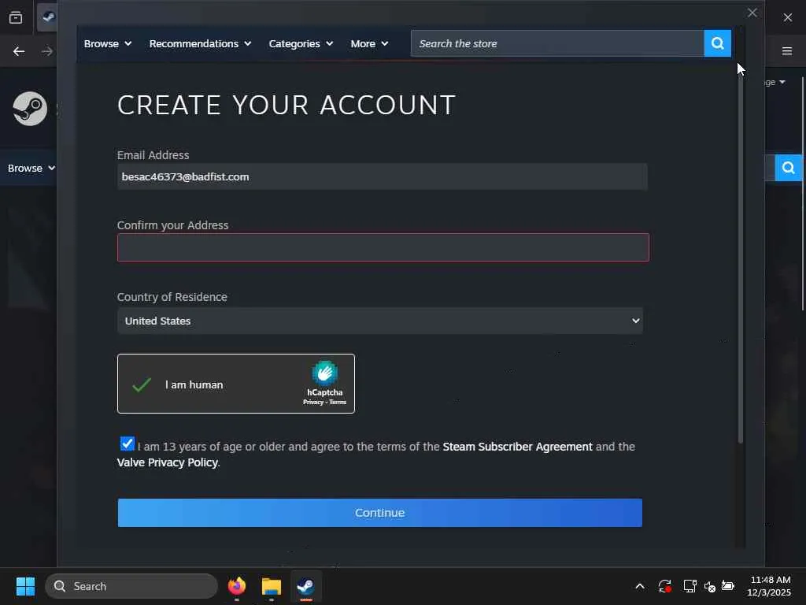
Task: Open the Valve Privacy Policy link
Action: (x=167, y=462)
